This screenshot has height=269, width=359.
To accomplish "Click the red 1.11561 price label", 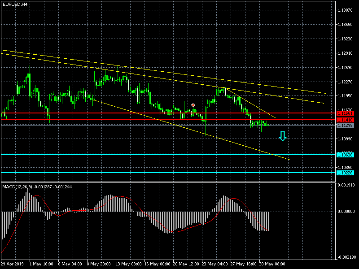I will click(345, 113).
